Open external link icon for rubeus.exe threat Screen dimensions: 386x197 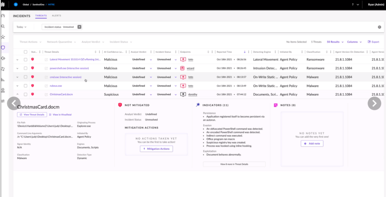(46, 86)
